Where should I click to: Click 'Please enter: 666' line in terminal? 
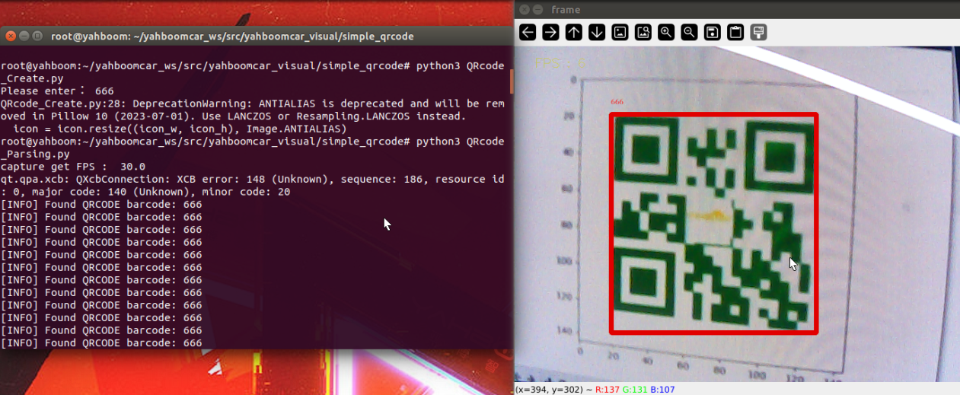pyautogui.click(x=57, y=91)
